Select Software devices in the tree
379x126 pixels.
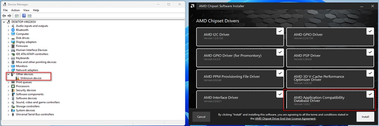click(x=27, y=98)
